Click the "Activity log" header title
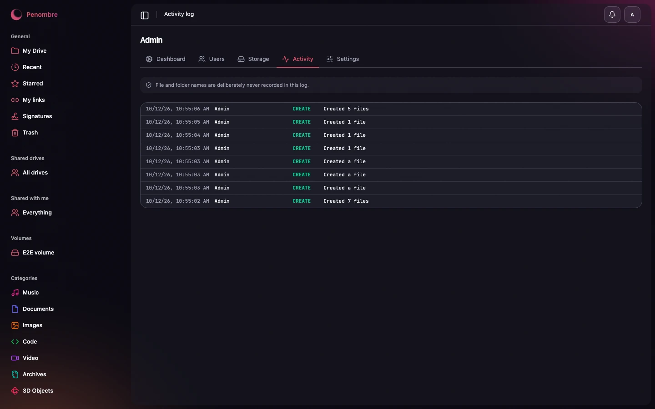 coord(179,14)
